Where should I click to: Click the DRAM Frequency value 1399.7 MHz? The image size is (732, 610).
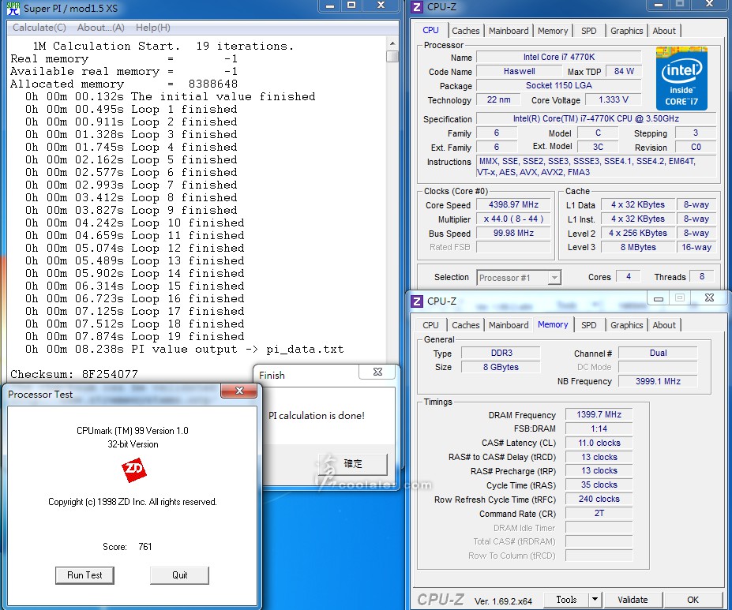[x=599, y=414]
